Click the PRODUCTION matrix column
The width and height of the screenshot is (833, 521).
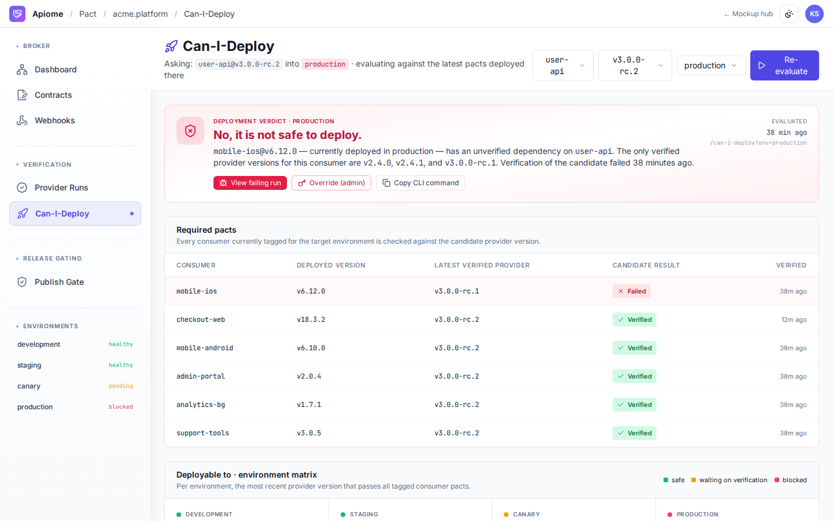pos(737,510)
